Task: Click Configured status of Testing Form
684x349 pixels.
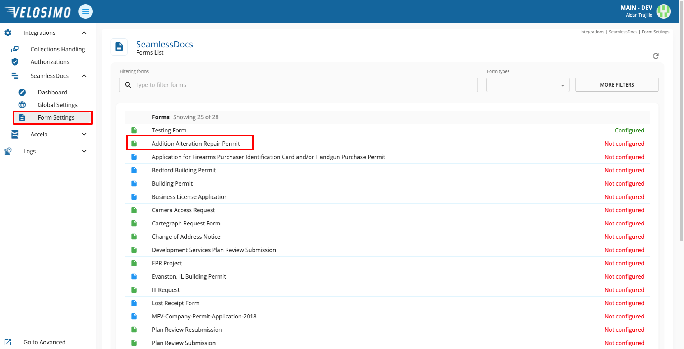Action: (x=629, y=130)
